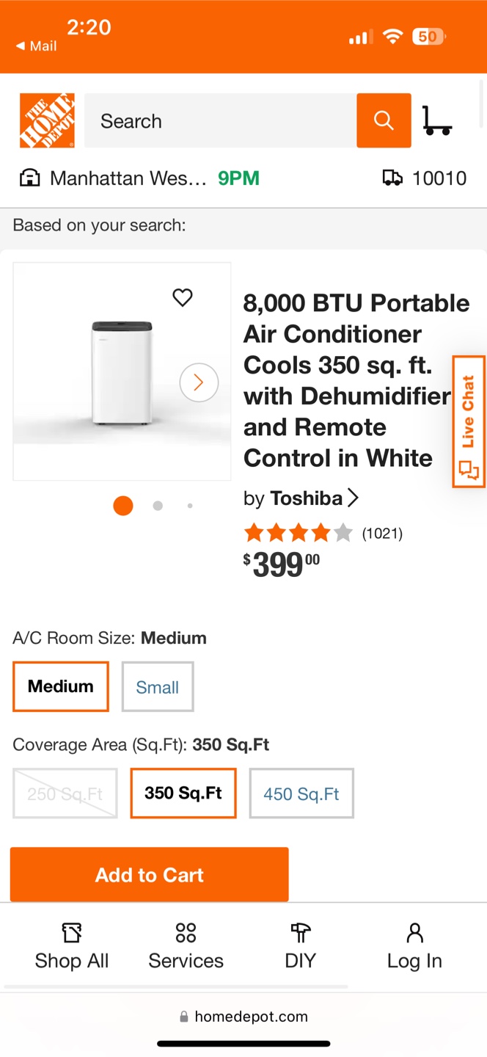The image size is (487, 1057).
Task: Save product with the heart icon
Action: [183, 297]
